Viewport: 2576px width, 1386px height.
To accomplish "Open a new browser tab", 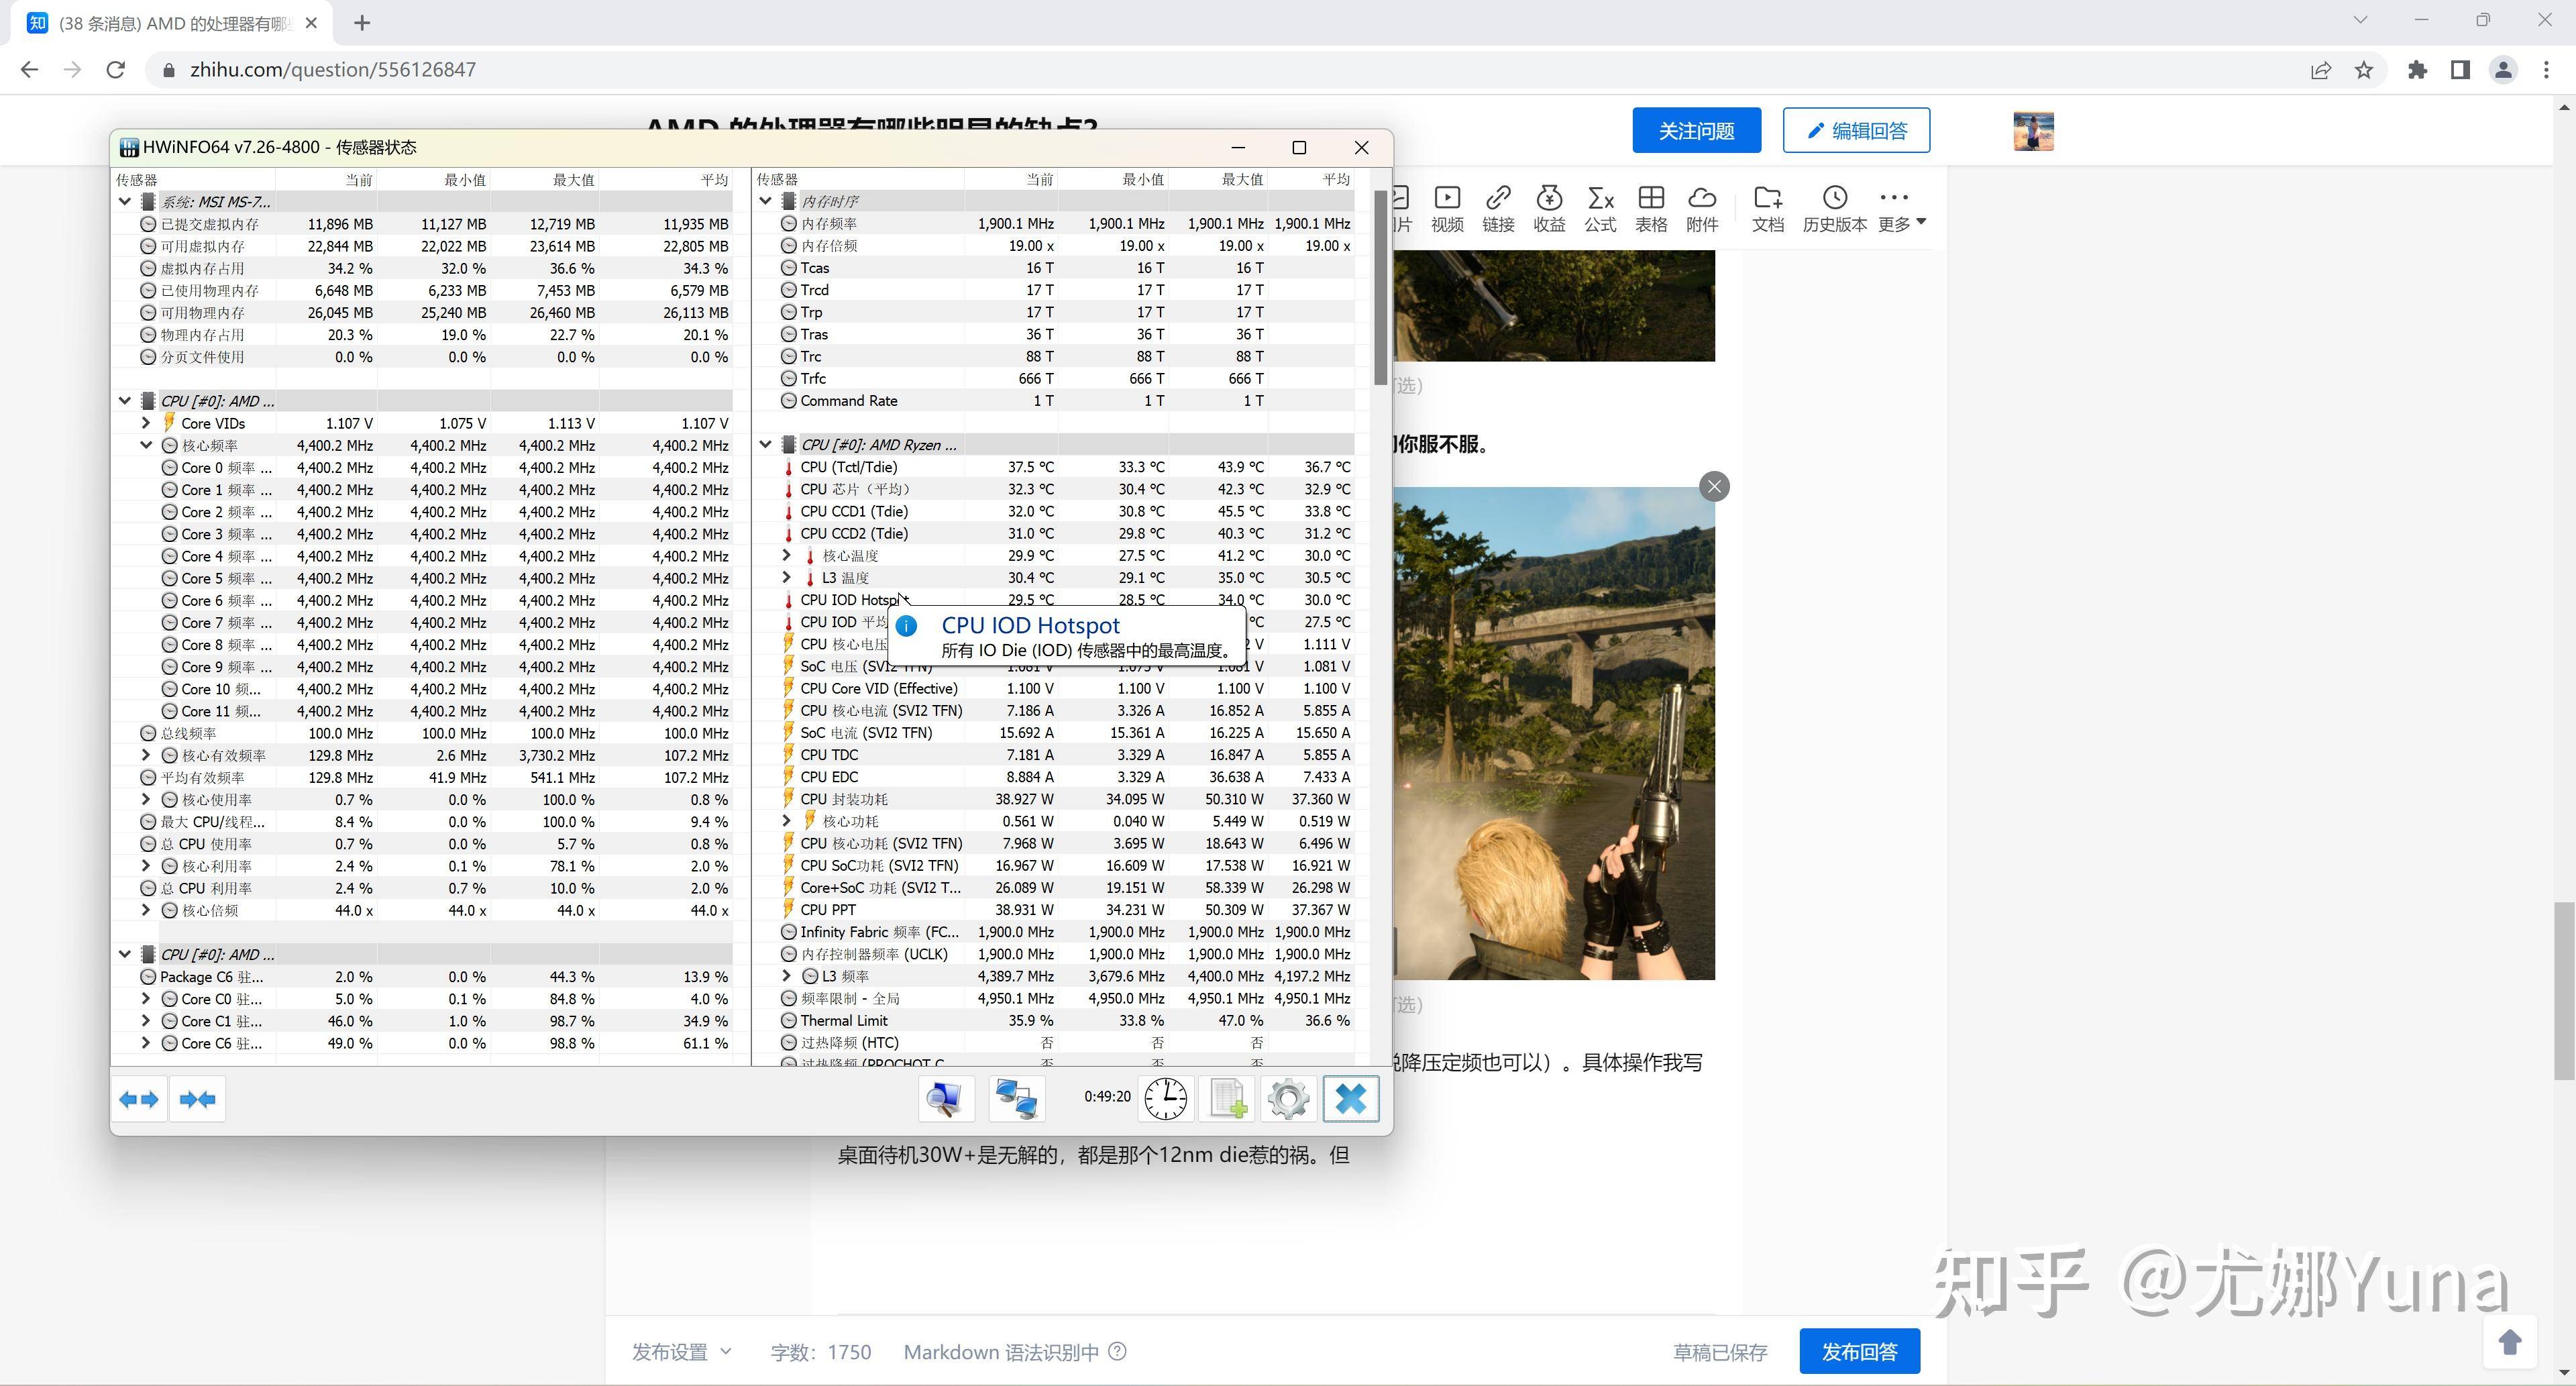I will pos(362,23).
